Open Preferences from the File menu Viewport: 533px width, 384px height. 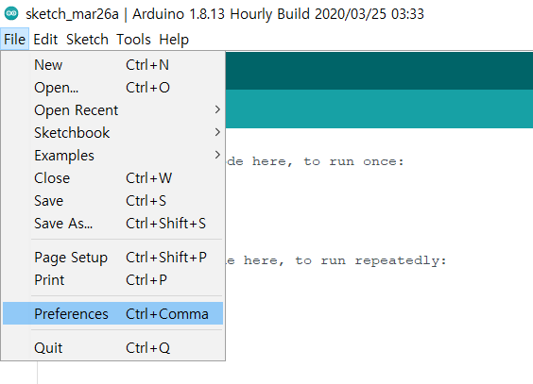(x=112, y=313)
